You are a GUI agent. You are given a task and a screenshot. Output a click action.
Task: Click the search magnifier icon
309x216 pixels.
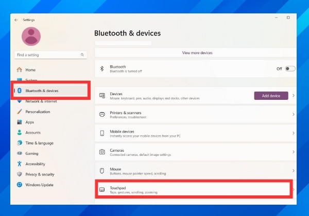coord(82,55)
